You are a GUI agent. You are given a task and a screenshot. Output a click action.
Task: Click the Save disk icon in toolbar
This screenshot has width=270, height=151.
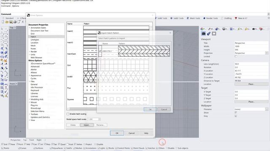click(11, 22)
